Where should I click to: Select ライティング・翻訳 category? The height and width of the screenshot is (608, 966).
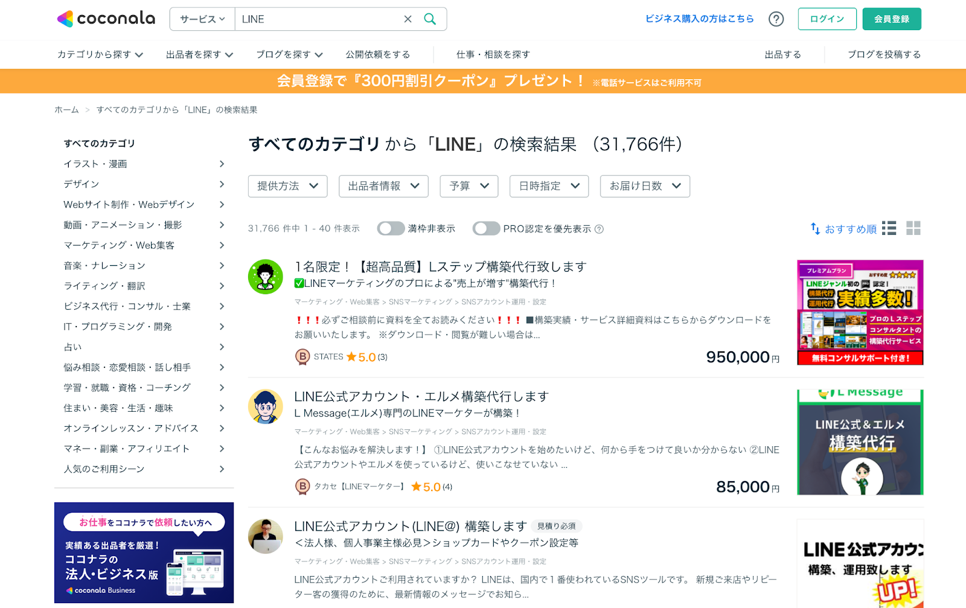click(144, 286)
